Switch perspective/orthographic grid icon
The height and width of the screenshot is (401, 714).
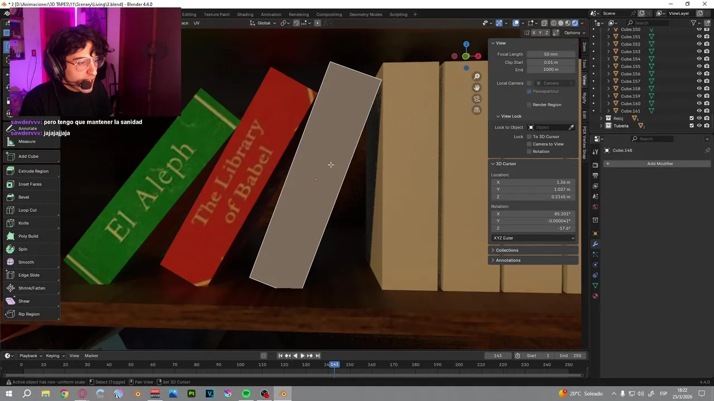[x=477, y=110]
